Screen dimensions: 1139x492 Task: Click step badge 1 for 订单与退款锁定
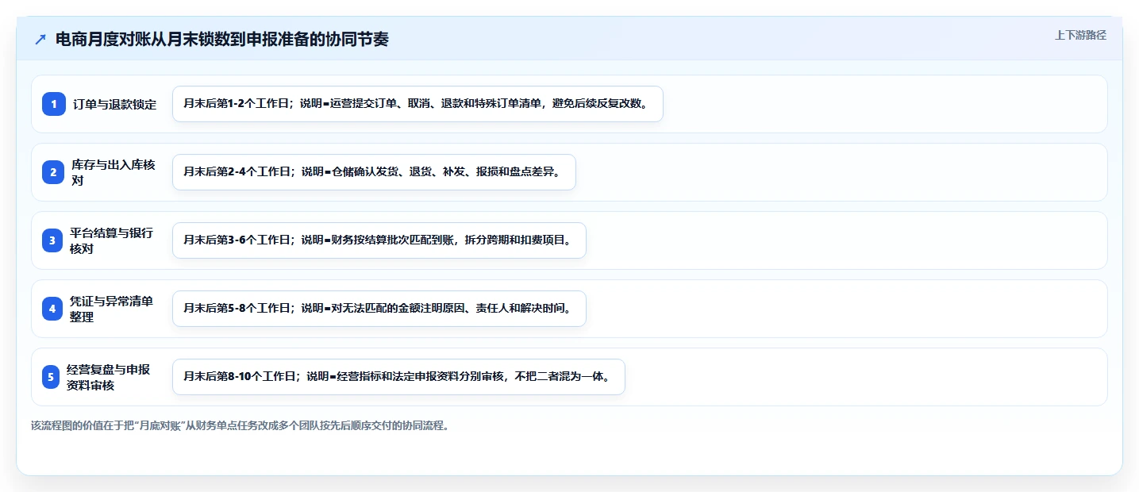54,104
